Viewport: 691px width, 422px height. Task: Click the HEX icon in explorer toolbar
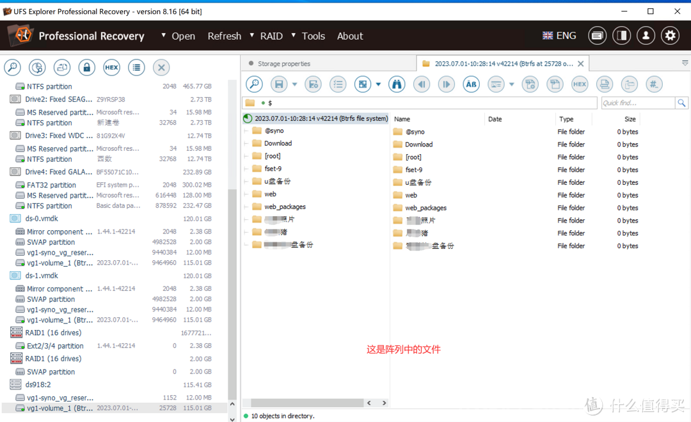pos(580,84)
